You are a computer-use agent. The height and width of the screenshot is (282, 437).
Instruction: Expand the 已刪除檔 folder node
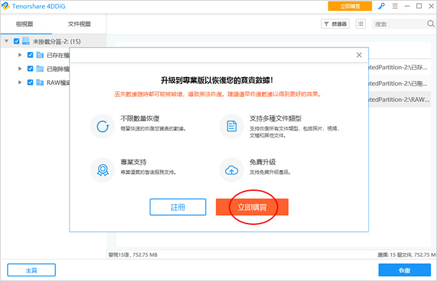20,69
